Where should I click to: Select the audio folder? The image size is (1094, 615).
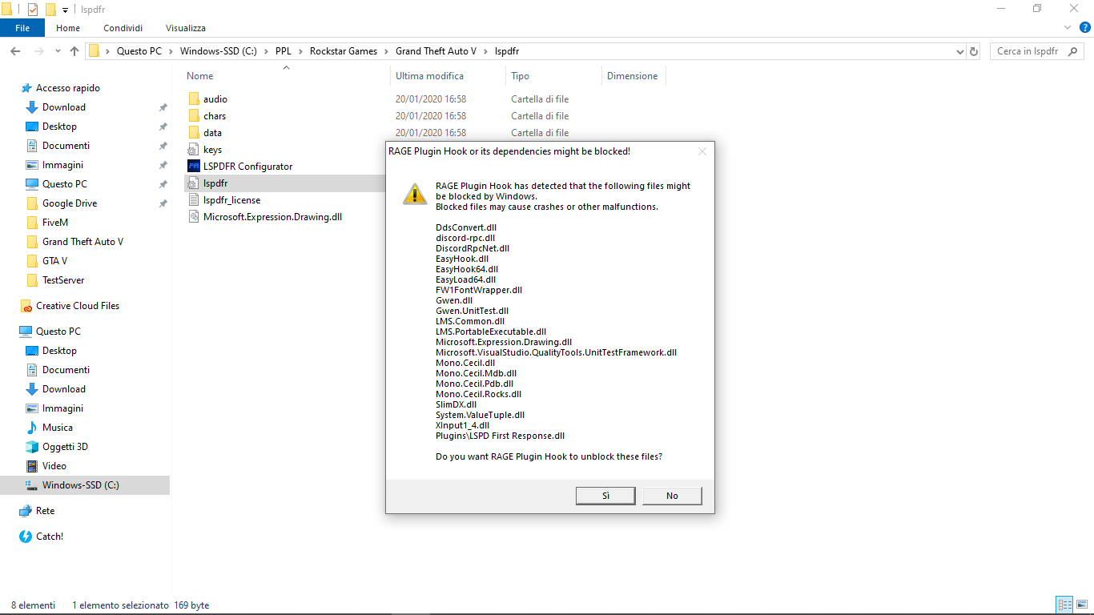(215, 99)
